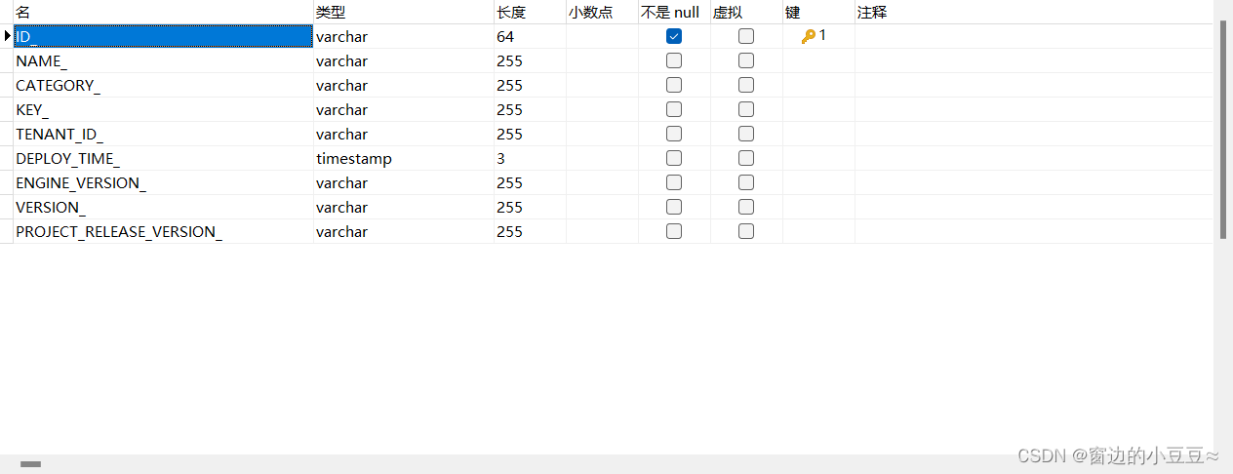Click the current row arrow indicator beside ID_
This screenshot has width=1233, height=474.
point(8,36)
